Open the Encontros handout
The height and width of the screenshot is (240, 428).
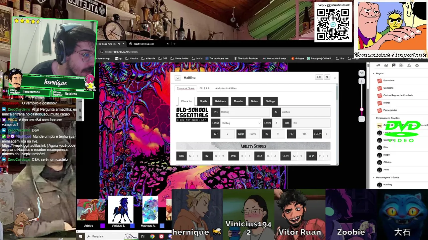pos(389,80)
